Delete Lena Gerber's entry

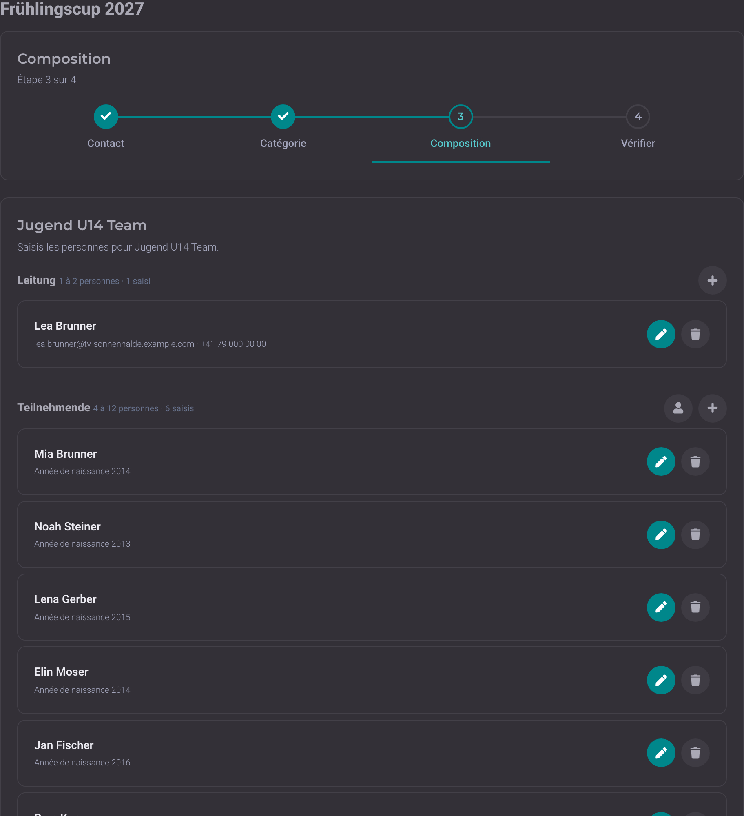pos(695,607)
